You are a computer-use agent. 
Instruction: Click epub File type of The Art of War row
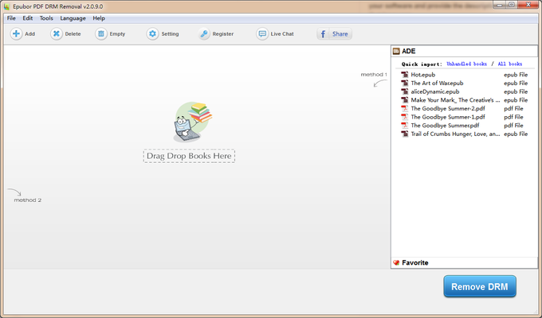click(516, 83)
